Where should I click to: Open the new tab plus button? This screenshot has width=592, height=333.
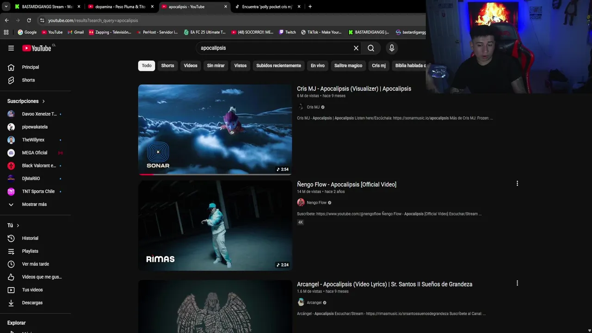click(310, 6)
